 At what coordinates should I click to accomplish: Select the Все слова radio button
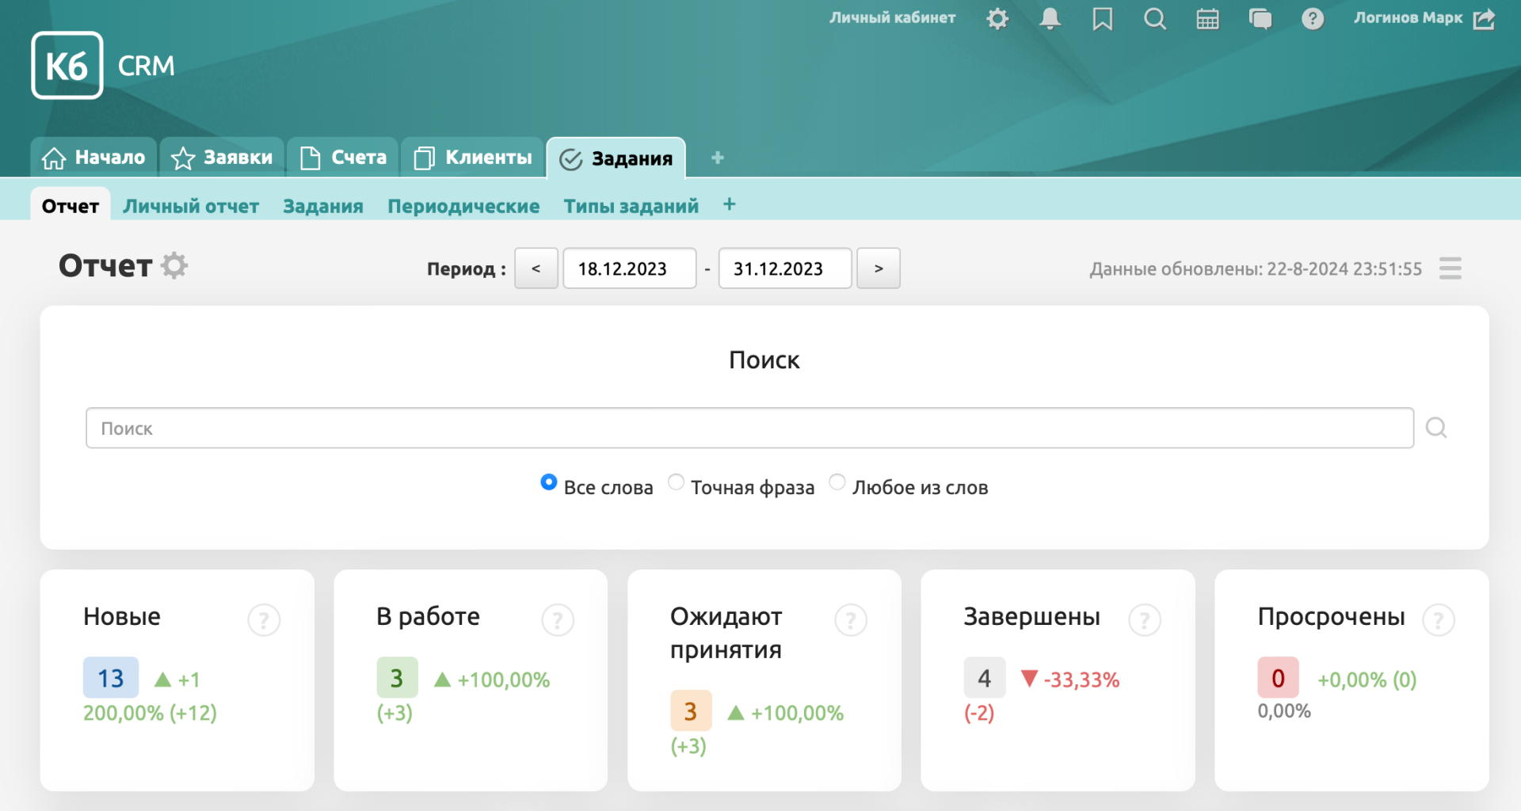pos(548,482)
